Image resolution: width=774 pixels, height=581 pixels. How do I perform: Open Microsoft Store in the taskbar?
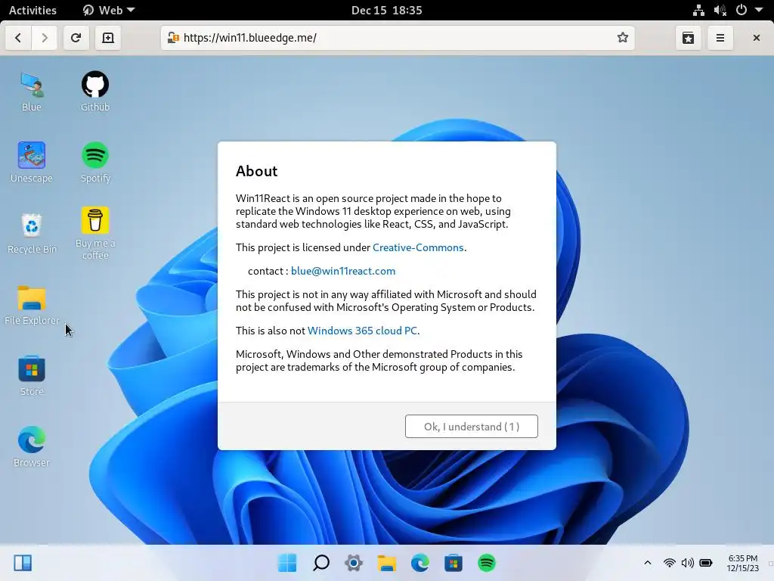(454, 563)
